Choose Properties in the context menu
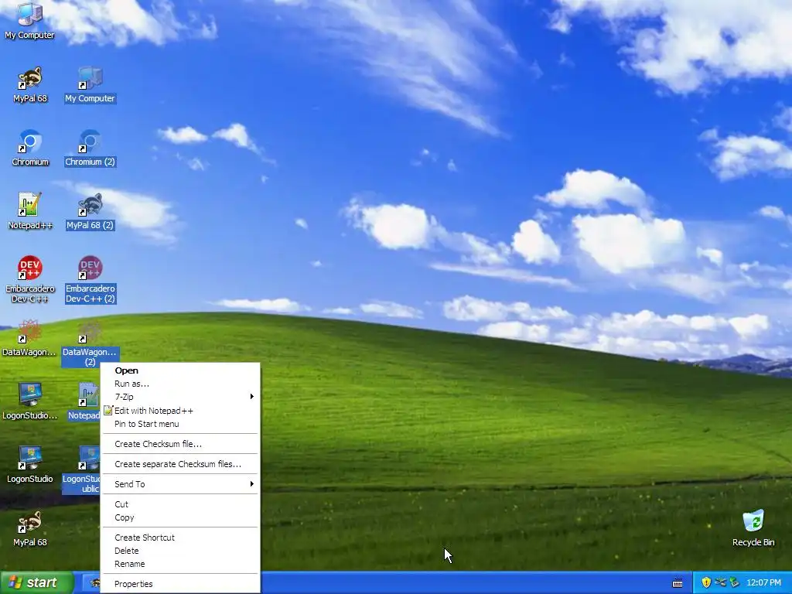Image resolution: width=792 pixels, height=594 pixels. pyautogui.click(x=180, y=584)
